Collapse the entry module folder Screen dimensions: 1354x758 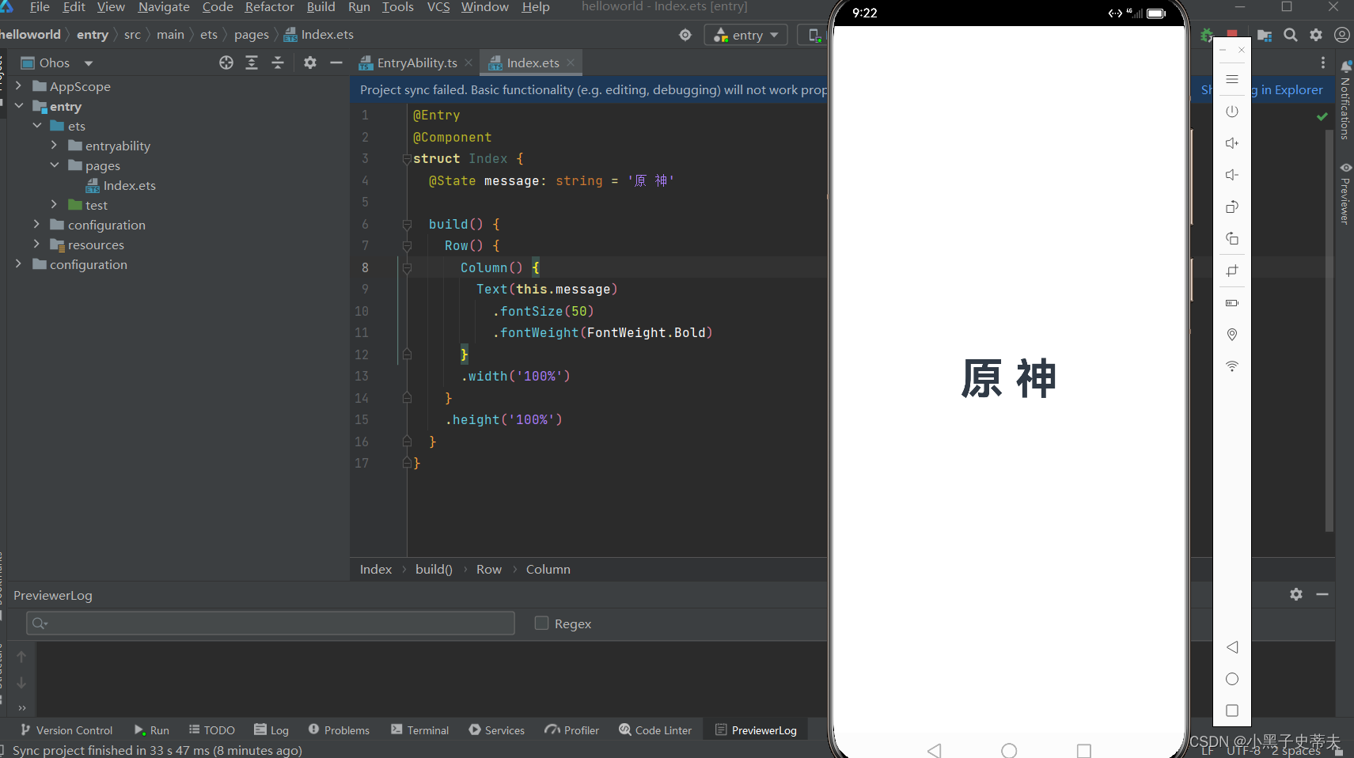pyautogui.click(x=18, y=105)
